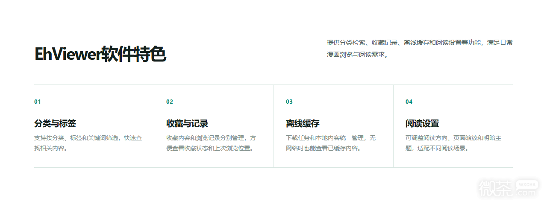This screenshot has width=547, height=207.
Task: Select the 收藏与记录 feature title
Action: (187, 124)
